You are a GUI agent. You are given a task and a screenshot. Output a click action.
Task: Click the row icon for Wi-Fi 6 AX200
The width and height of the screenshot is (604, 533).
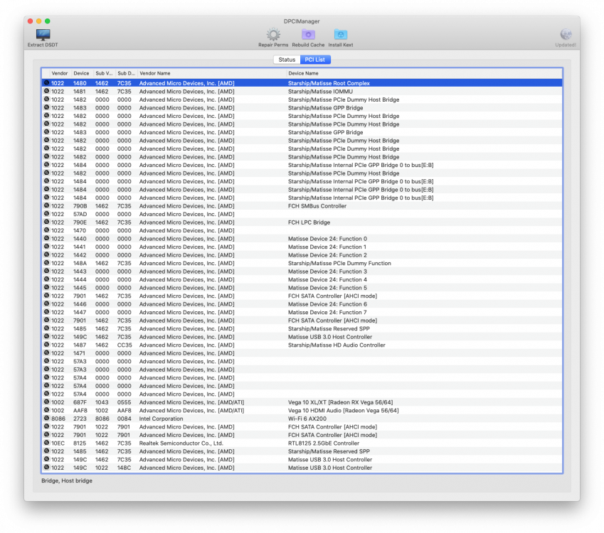[x=47, y=419]
